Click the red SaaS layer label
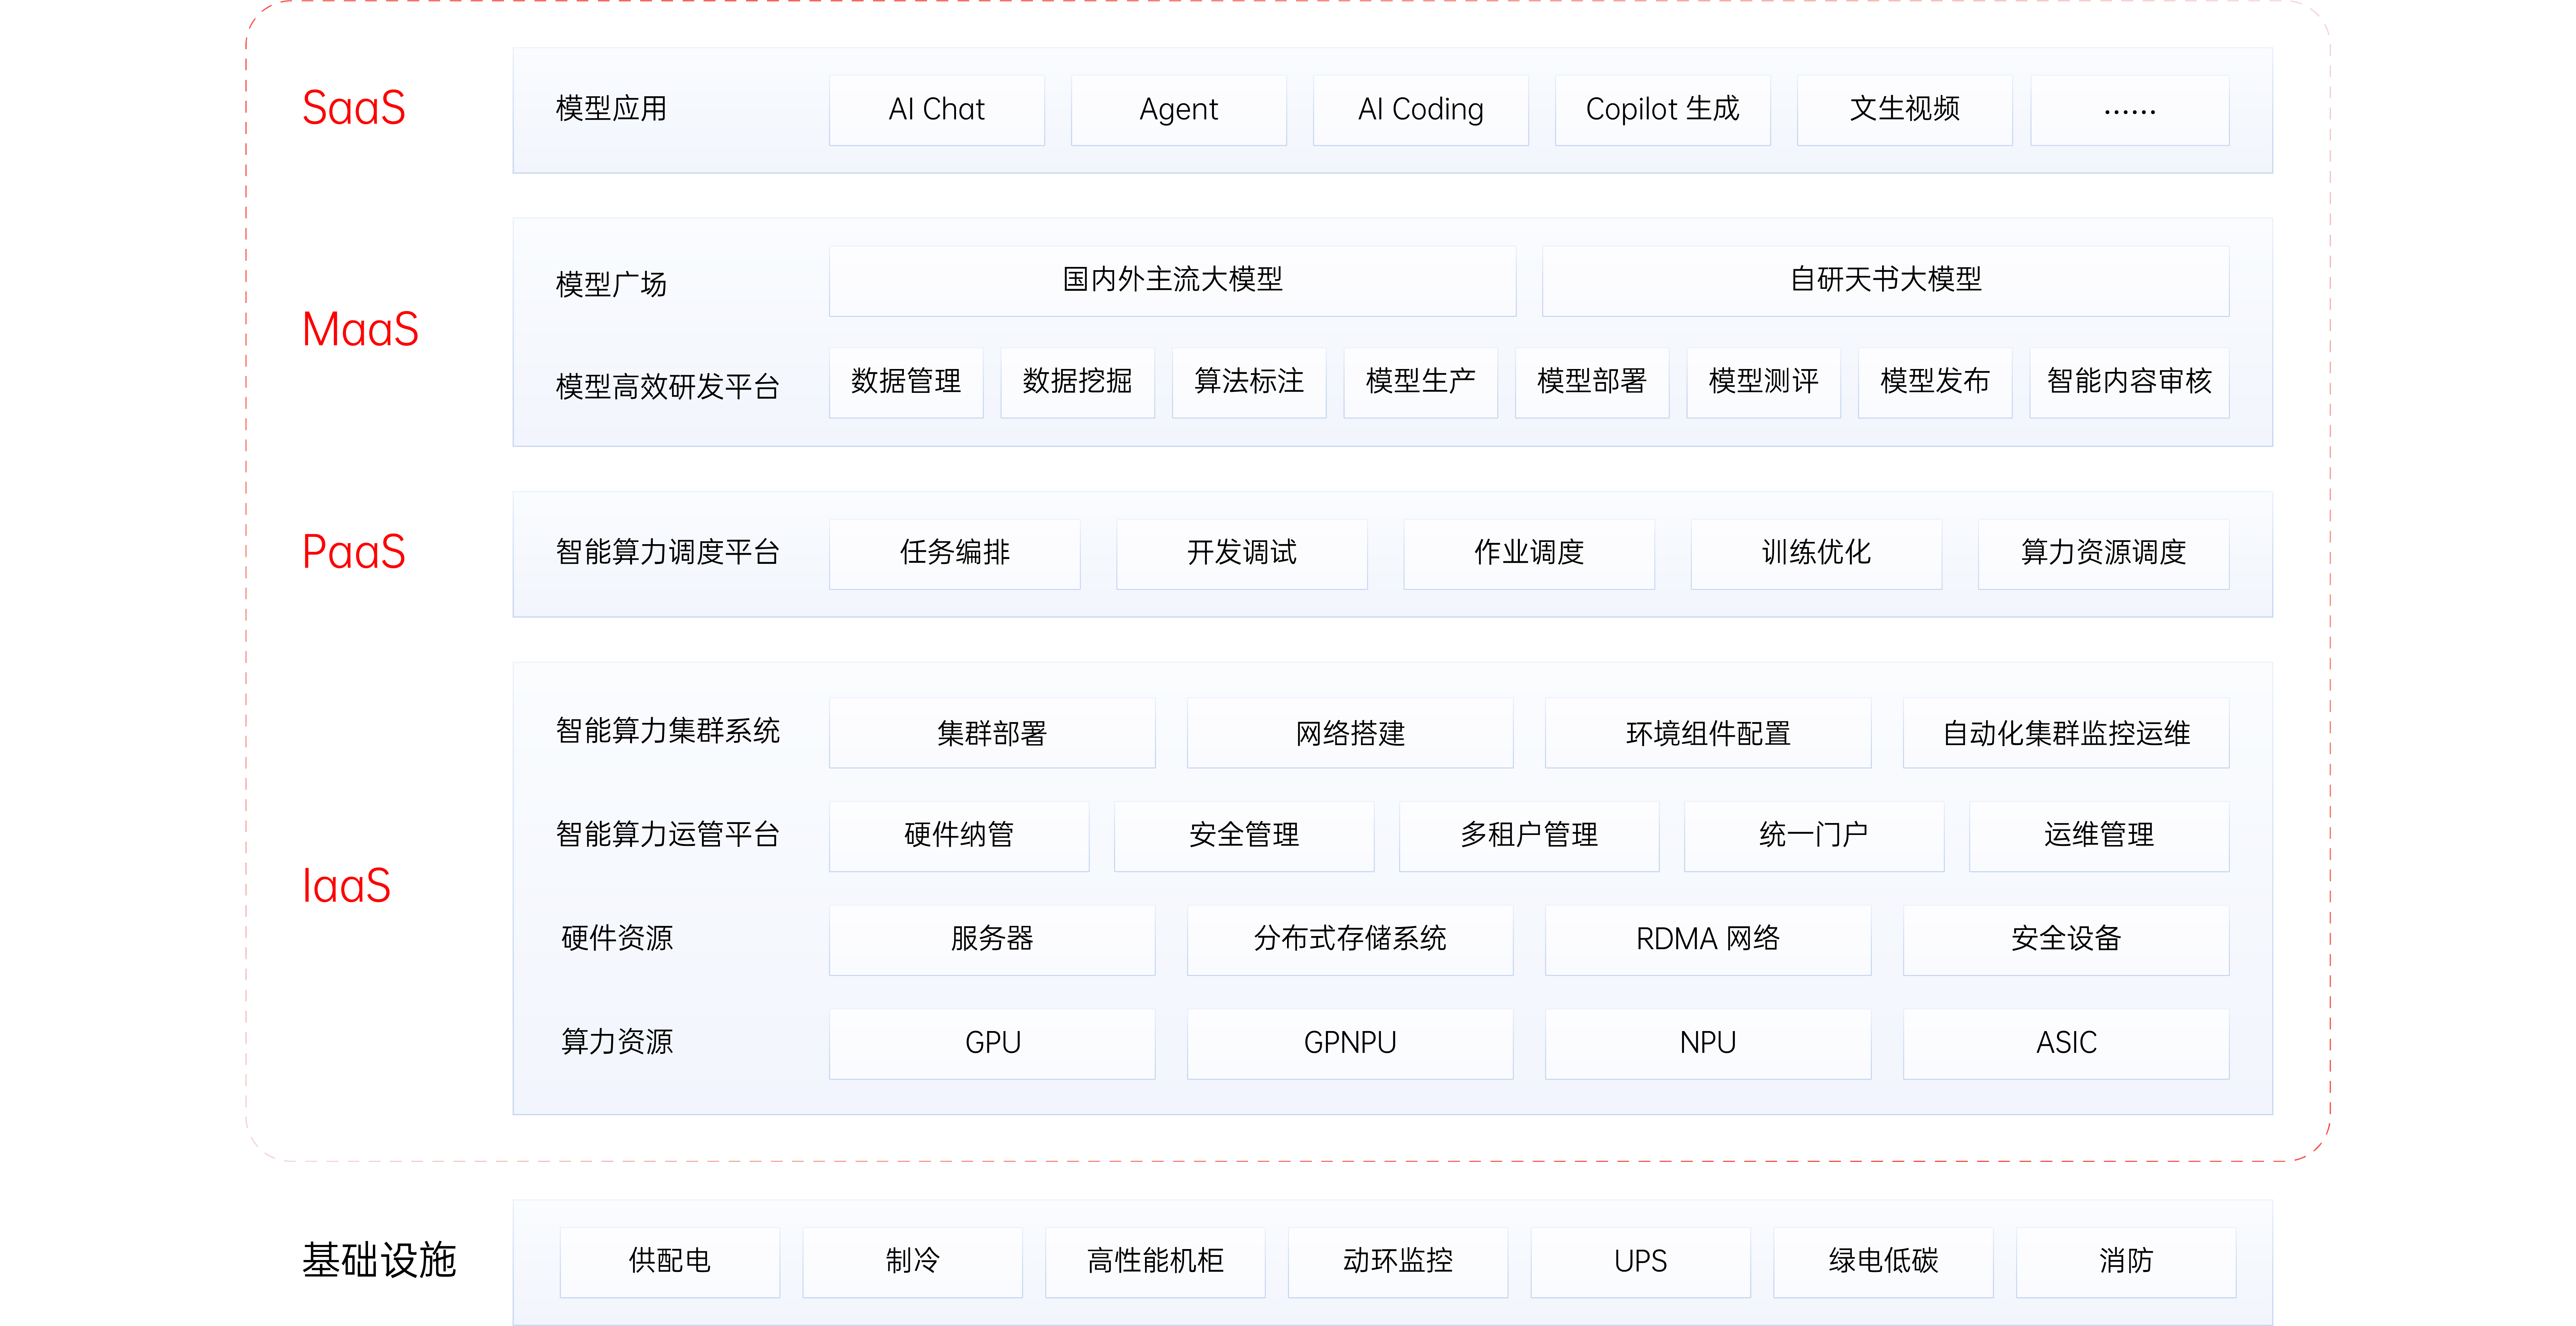Screen dimensions: 2576x1326 354,108
